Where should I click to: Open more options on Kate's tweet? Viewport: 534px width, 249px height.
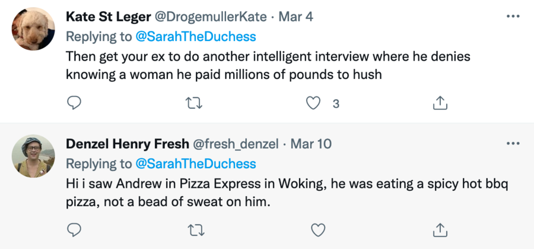(513, 16)
